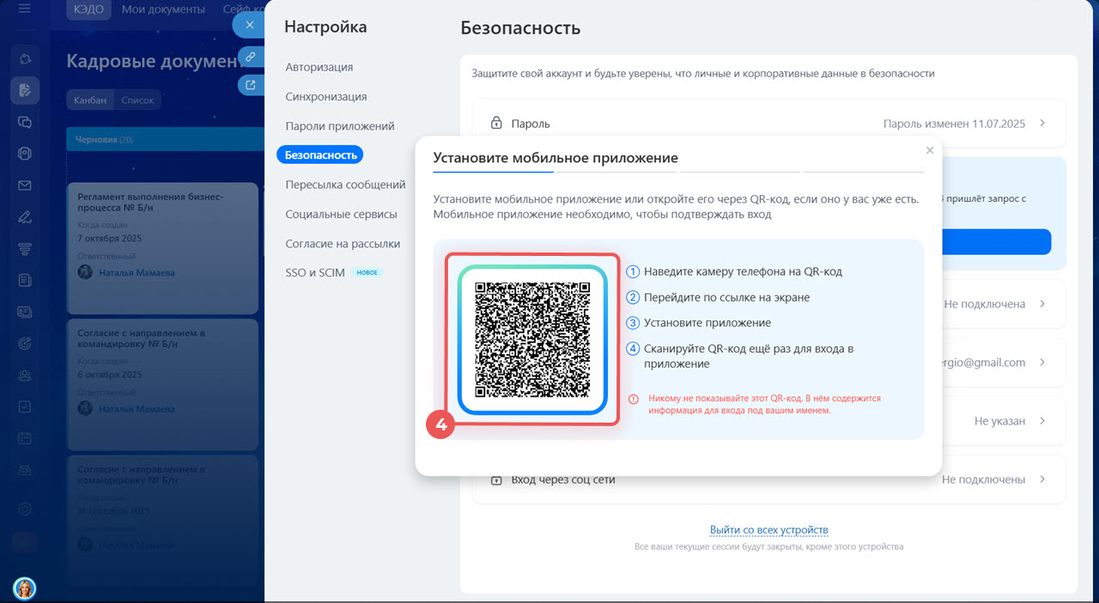Open the mail icon in left sidebar
The image size is (1099, 603).
(x=25, y=186)
